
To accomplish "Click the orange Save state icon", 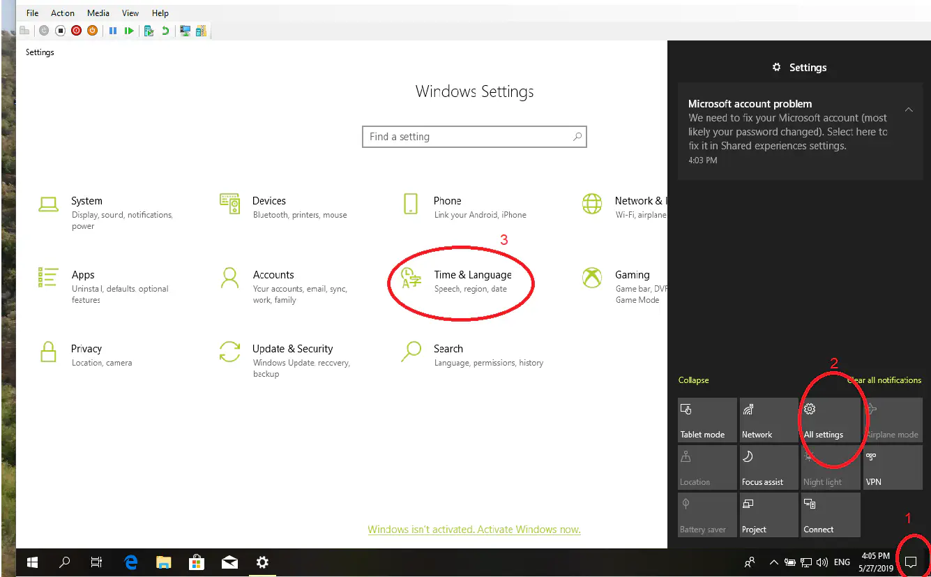I will (92, 31).
